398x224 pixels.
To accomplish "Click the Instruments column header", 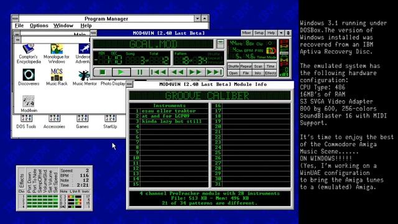I will coord(169,106).
